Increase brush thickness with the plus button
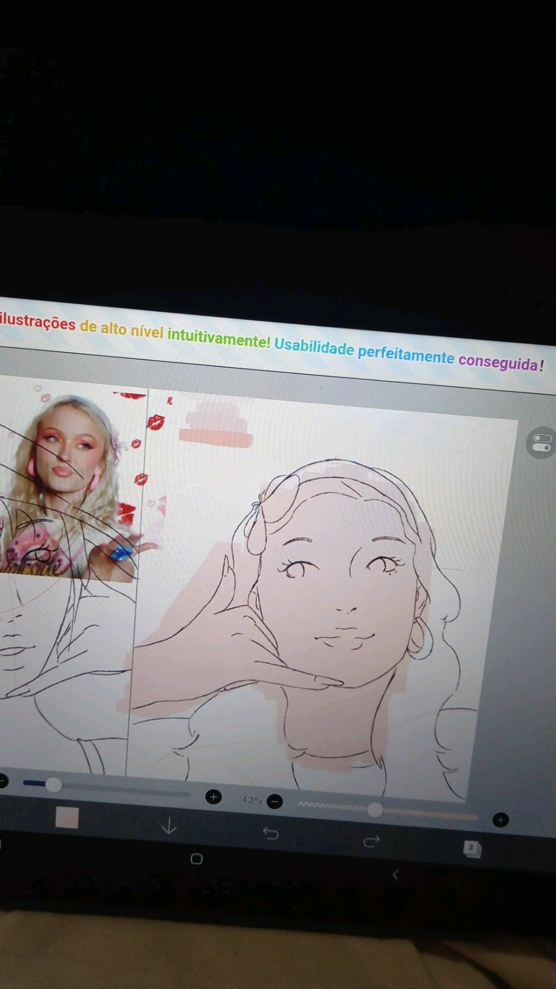The image size is (556, 989). pyautogui.click(x=213, y=797)
